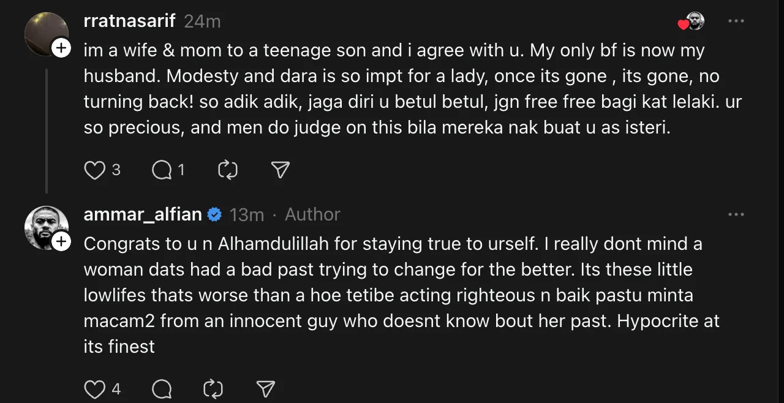The image size is (784, 403).
Task: Open more options for rratnasarif's comment
Action: point(736,21)
